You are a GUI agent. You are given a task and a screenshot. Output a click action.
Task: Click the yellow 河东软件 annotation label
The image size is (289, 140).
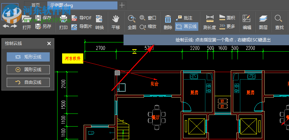(73, 59)
